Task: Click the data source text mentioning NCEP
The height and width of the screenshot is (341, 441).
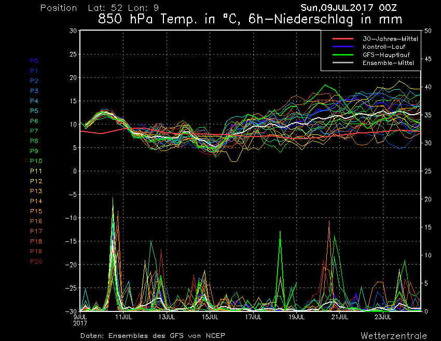Action: coord(153,336)
